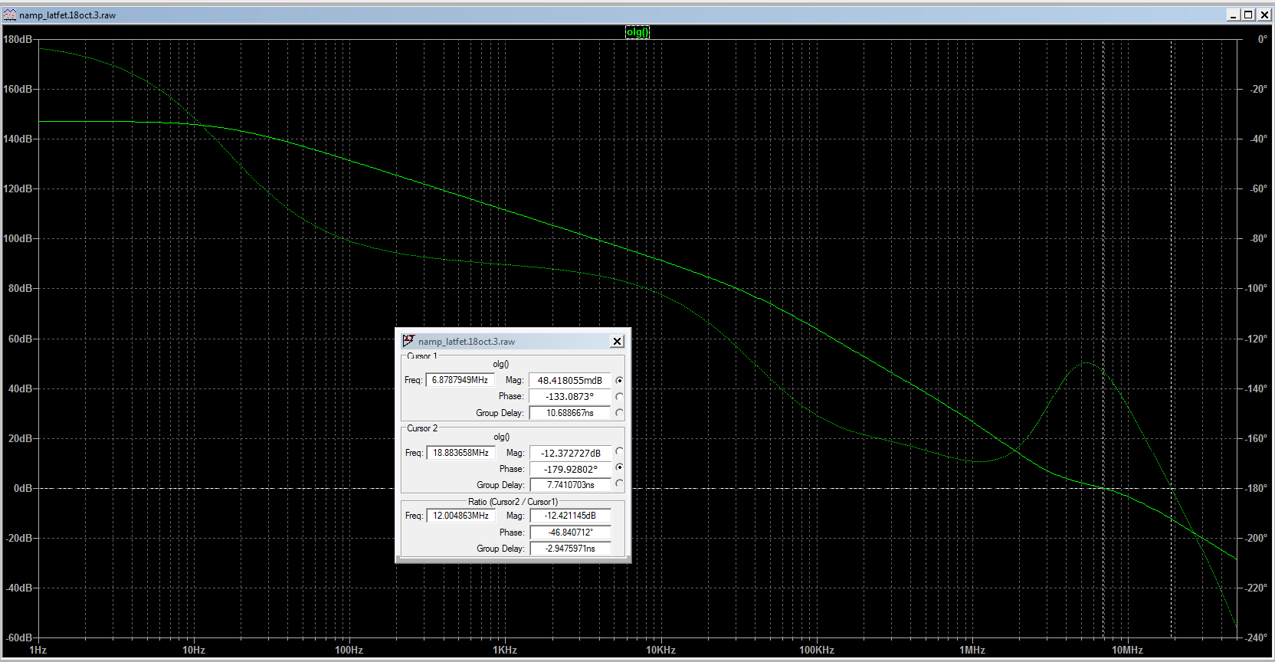Click the 10Hz label on frequency axis
This screenshot has height=662, width=1275.
194,650
